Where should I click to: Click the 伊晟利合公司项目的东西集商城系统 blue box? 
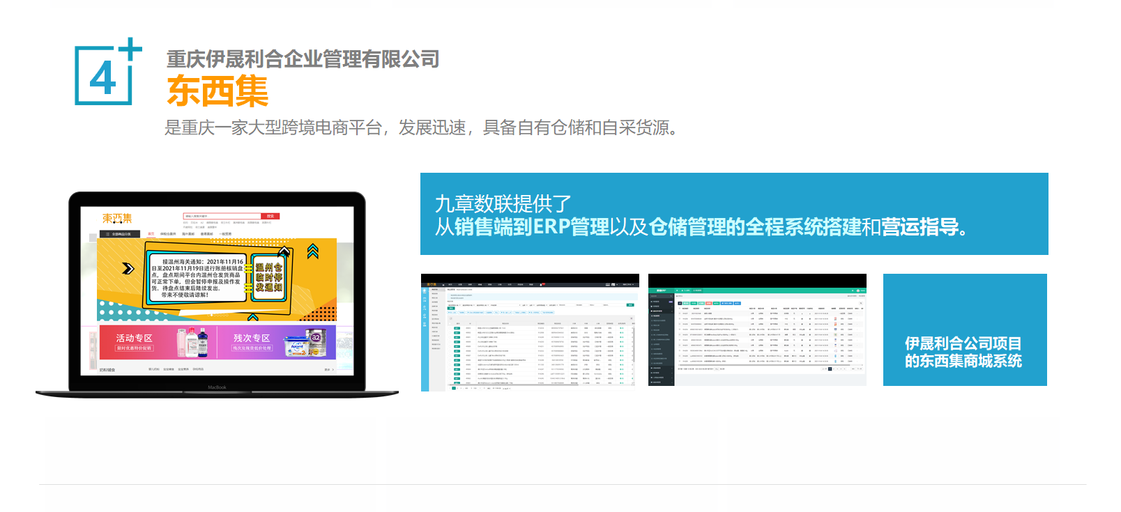click(x=965, y=329)
